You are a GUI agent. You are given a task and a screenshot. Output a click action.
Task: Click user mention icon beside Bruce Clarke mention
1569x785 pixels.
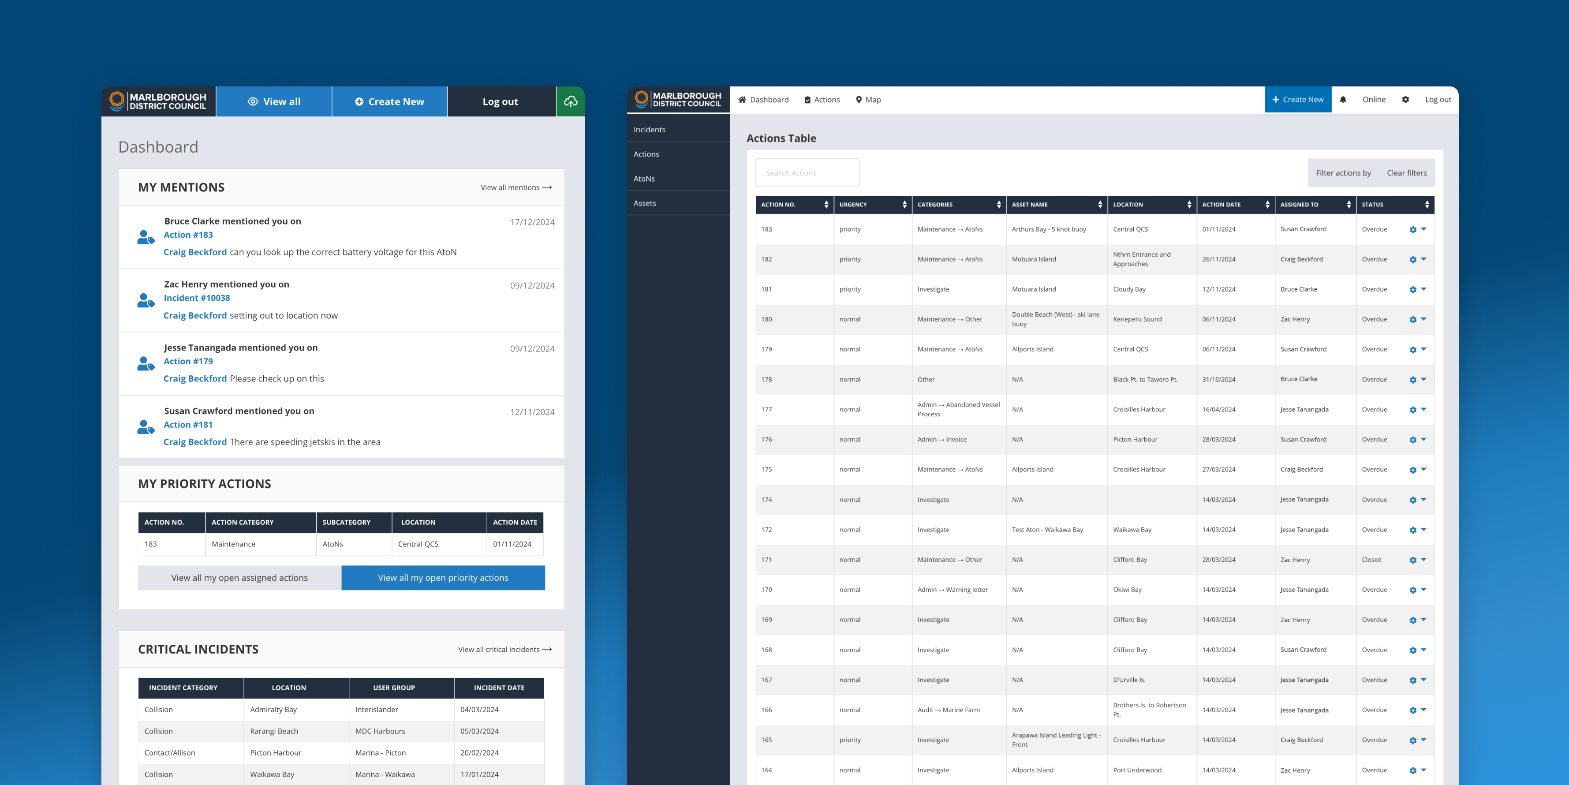146,237
